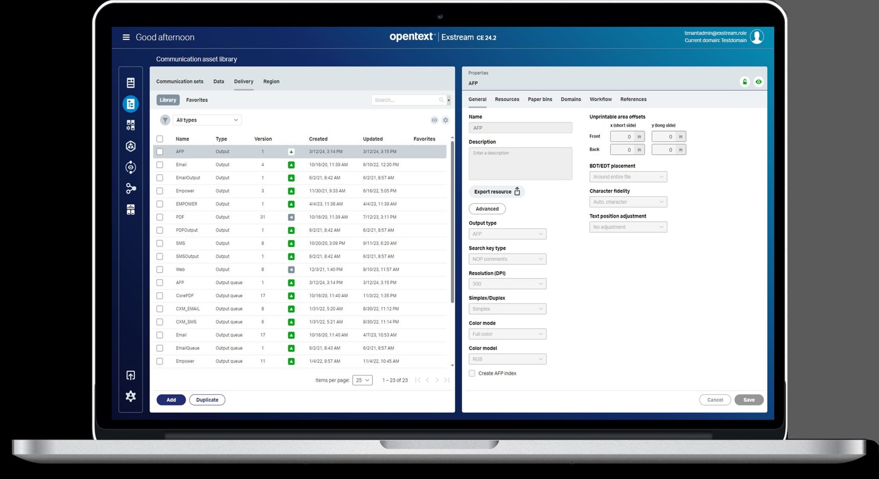Viewport: 879px width, 479px height.
Task: Click the gray status icon in PDF row
Action: [x=291, y=217]
